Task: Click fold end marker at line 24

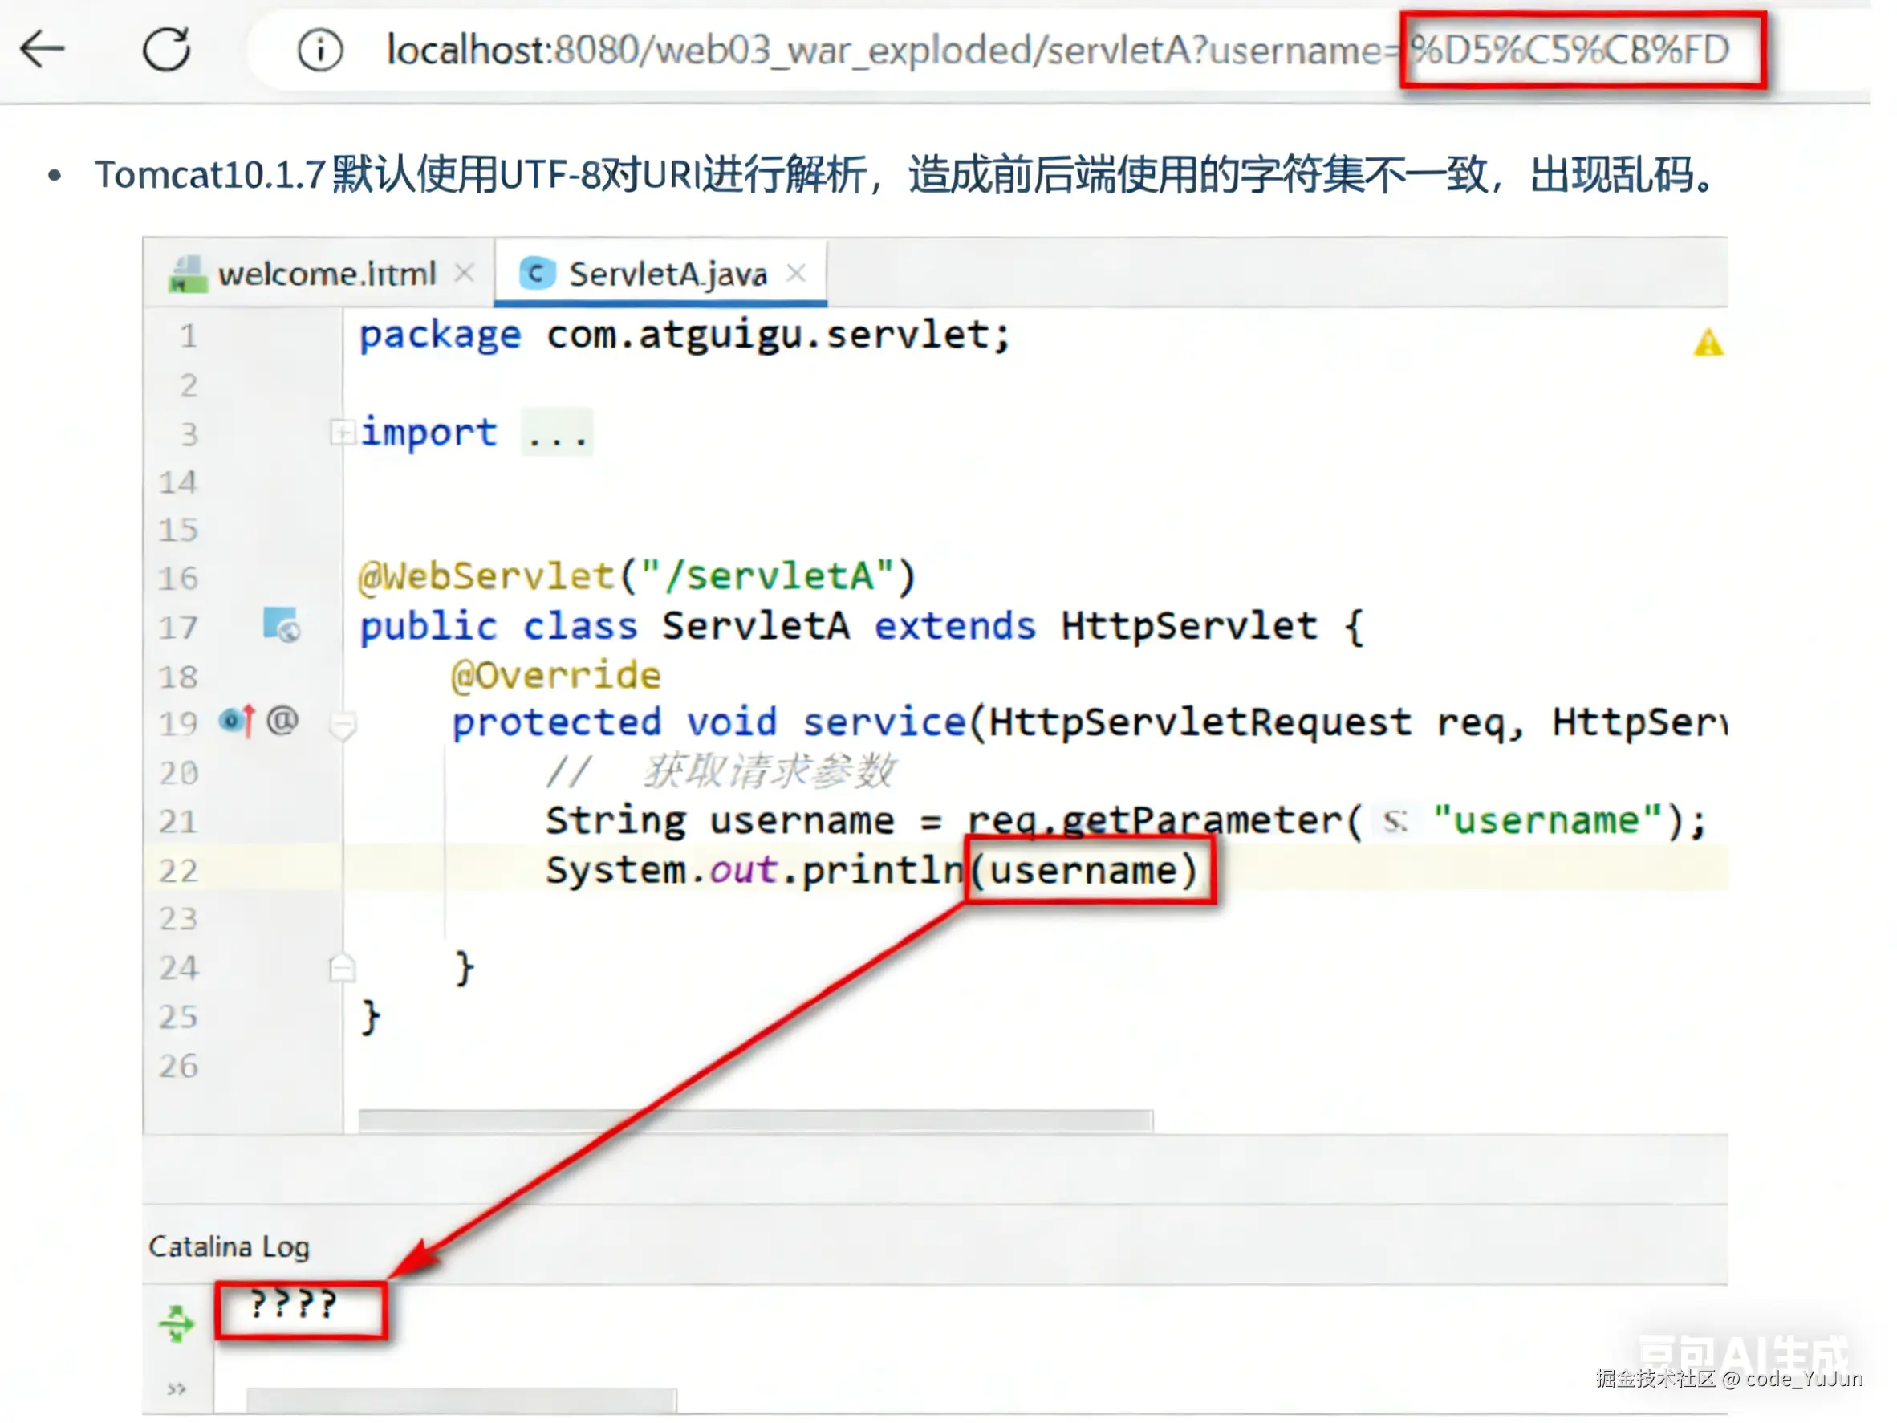Action: [341, 968]
